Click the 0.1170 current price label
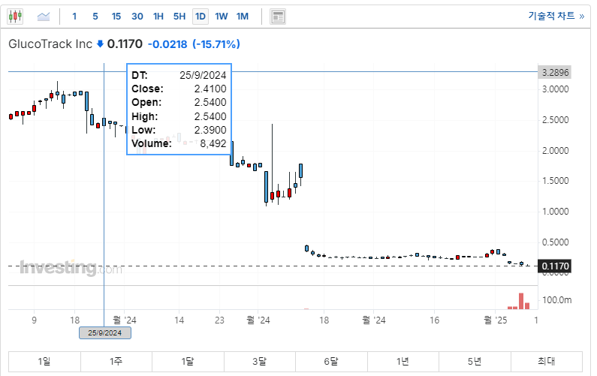Image resolution: width=597 pixels, height=376 pixels. tap(554, 266)
